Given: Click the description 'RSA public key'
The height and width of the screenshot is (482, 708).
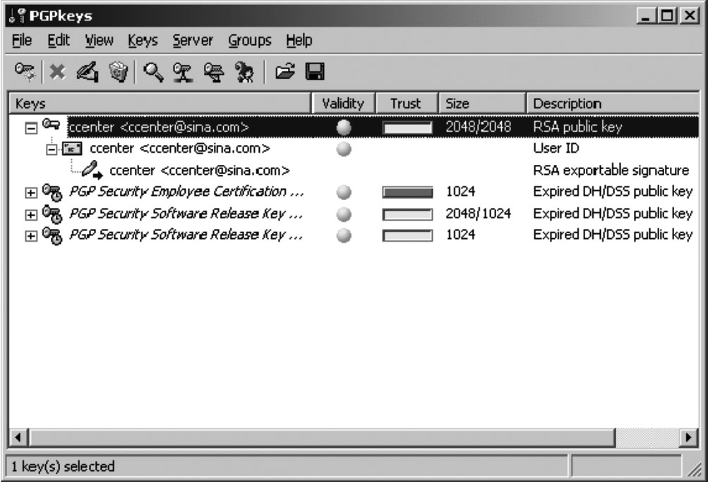Looking at the screenshot, I should point(577,127).
